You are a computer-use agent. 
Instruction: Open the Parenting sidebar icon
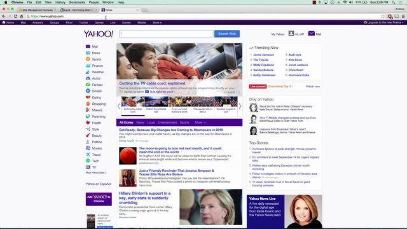pyautogui.click(x=88, y=116)
